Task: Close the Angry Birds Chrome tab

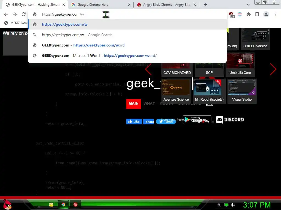Action: (195, 5)
